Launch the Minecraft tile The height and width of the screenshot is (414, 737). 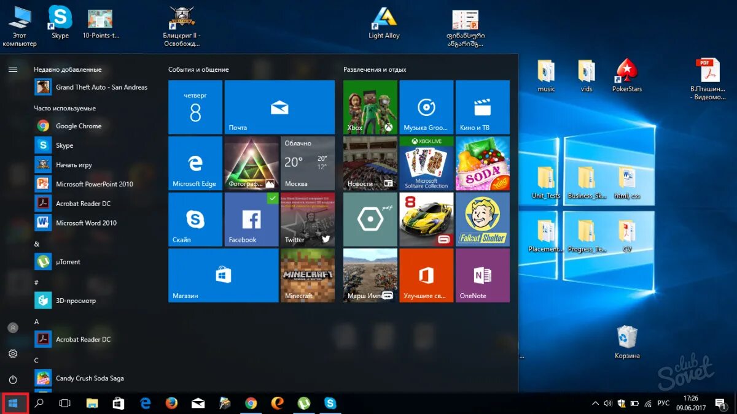[308, 275]
